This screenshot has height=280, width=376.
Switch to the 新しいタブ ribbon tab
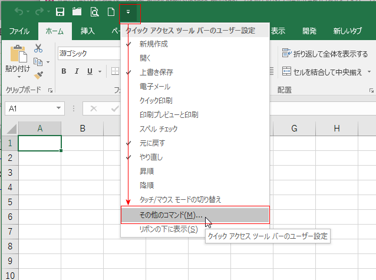click(x=348, y=31)
